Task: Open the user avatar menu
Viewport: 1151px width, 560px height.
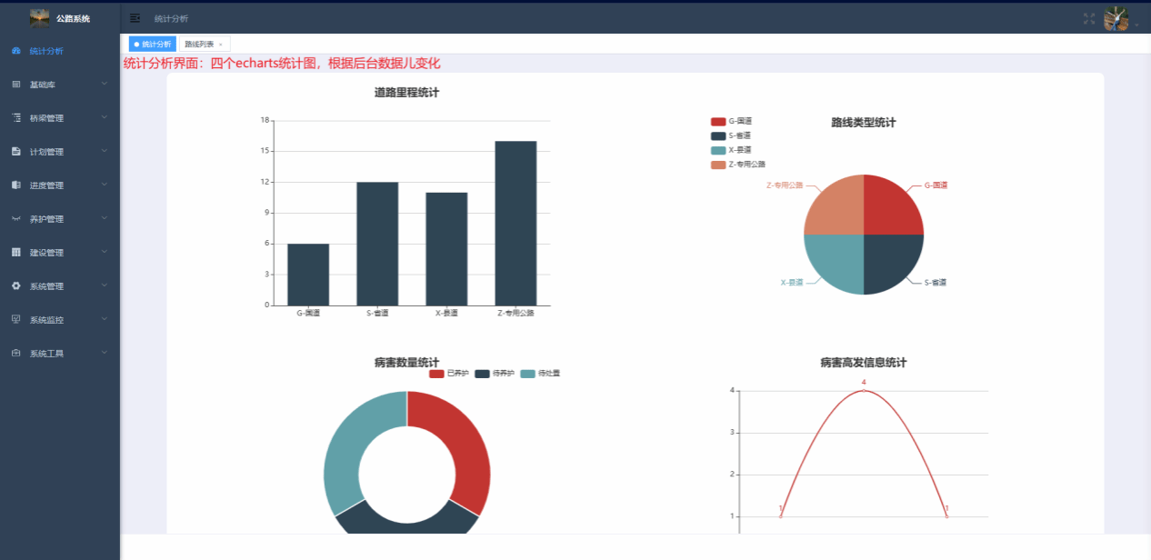Action: pos(1116,19)
